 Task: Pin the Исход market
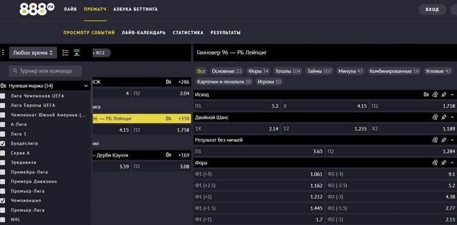pos(444,95)
